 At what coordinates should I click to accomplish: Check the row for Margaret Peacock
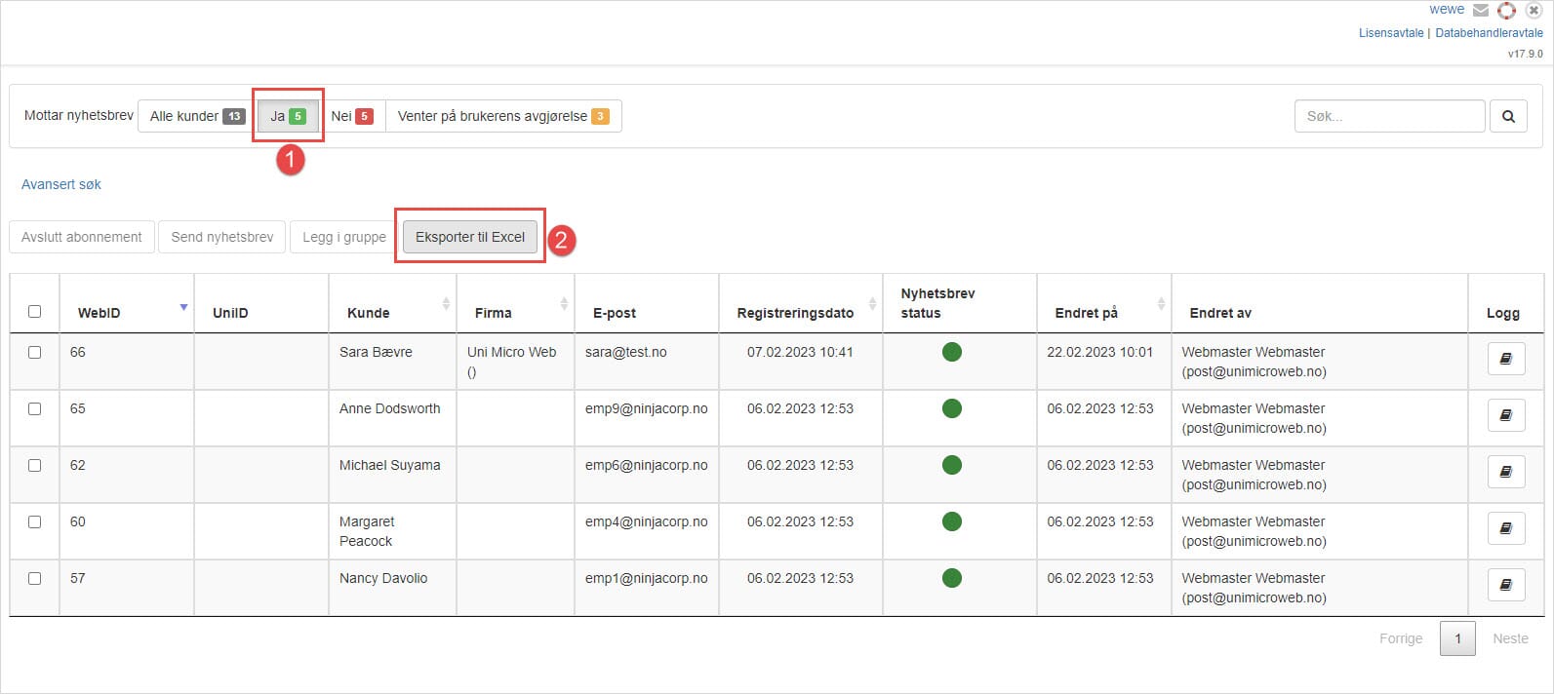(35, 521)
